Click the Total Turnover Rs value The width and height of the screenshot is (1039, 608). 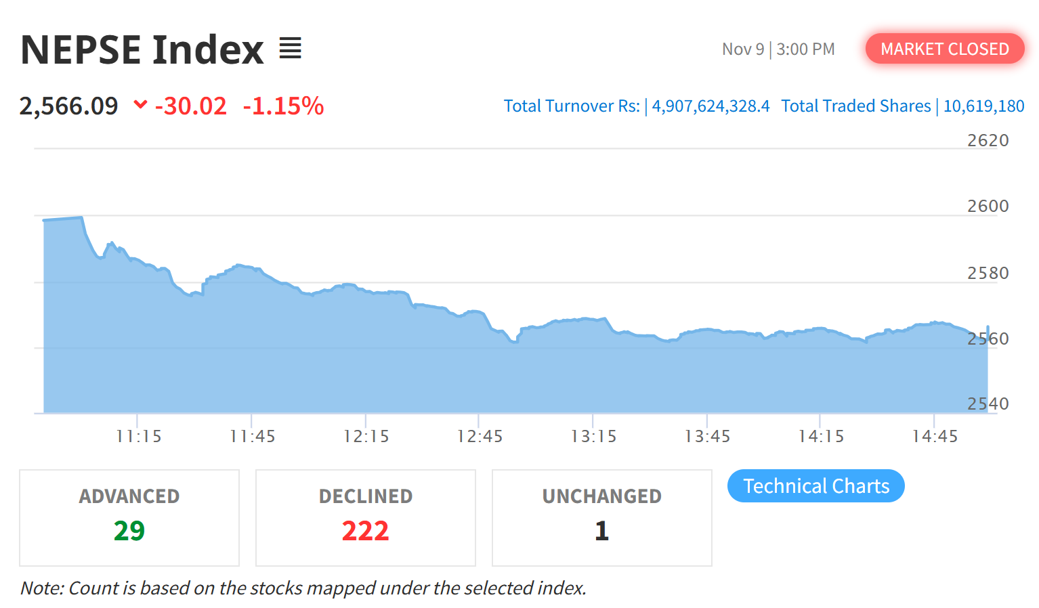pos(711,106)
